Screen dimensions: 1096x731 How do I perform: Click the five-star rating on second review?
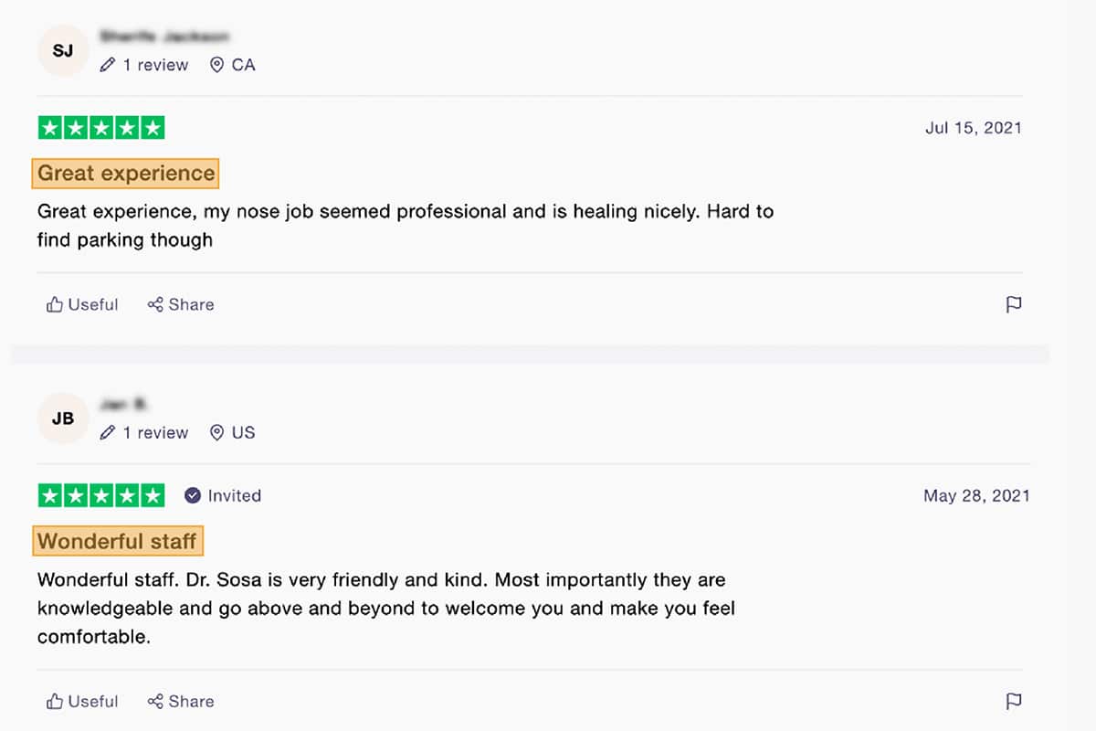(101, 496)
